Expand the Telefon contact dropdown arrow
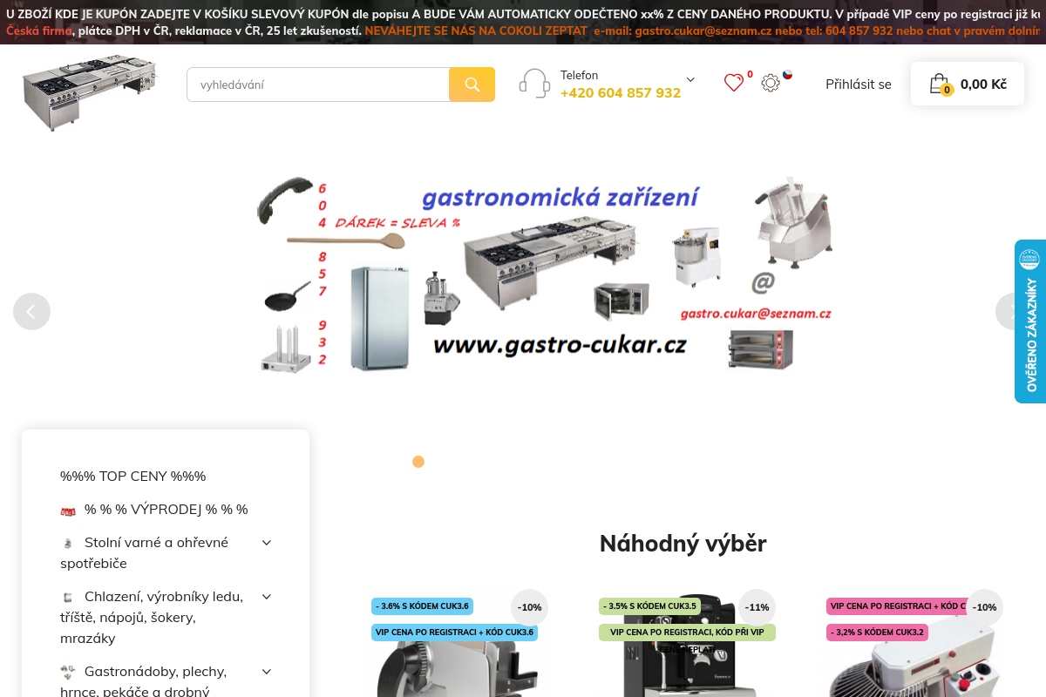Image resolution: width=1046 pixels, height=697 pixels. click(x=690, y=79)
